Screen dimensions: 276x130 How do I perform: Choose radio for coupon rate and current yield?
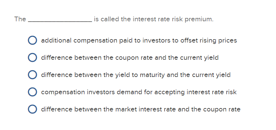[32, 57]
